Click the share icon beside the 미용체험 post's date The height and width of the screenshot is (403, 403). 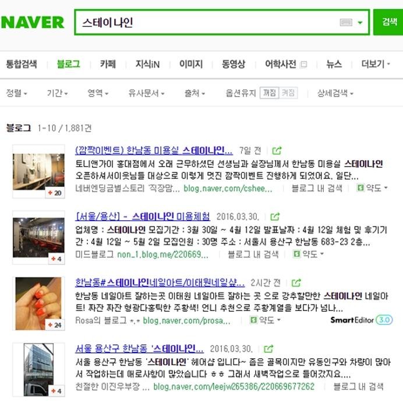pos(275,217)
